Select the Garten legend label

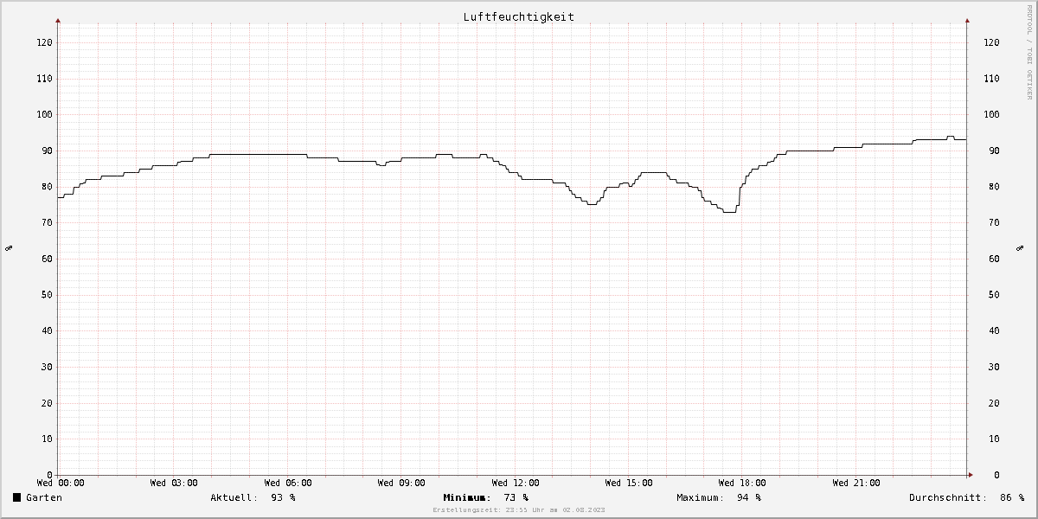tap(44, 497)
